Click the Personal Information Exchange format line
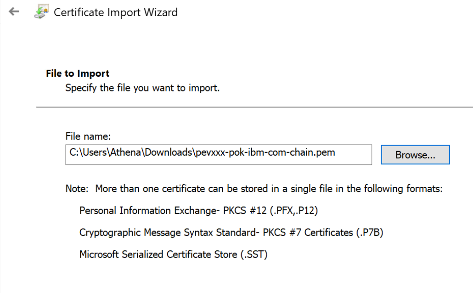473x293 pixels. [x=147, y=211]
